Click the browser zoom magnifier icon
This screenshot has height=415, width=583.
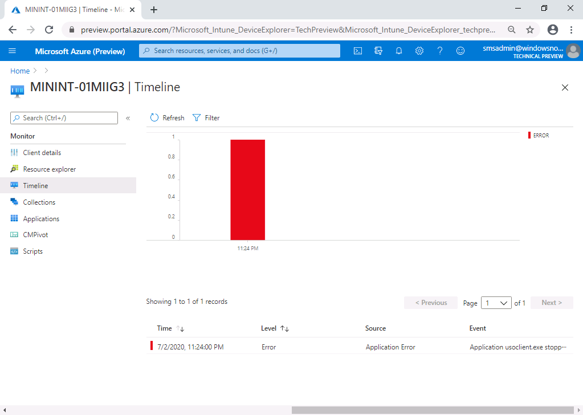(512, 30)
